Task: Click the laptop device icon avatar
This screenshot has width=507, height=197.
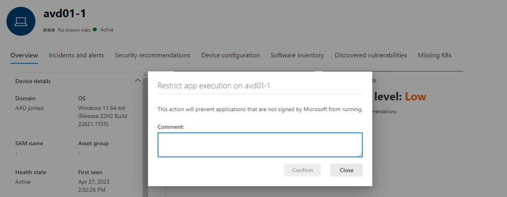Action: click(21, 21)
